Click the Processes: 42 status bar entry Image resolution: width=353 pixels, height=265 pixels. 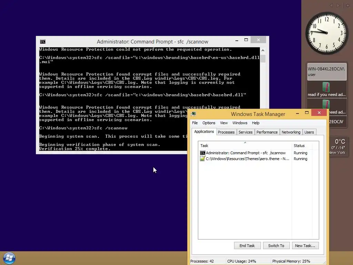pos(202,261)
